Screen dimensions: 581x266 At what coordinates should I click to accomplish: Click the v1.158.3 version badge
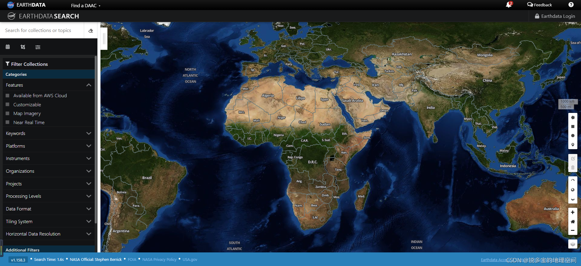pyautogui.click(x=18, y=260)
